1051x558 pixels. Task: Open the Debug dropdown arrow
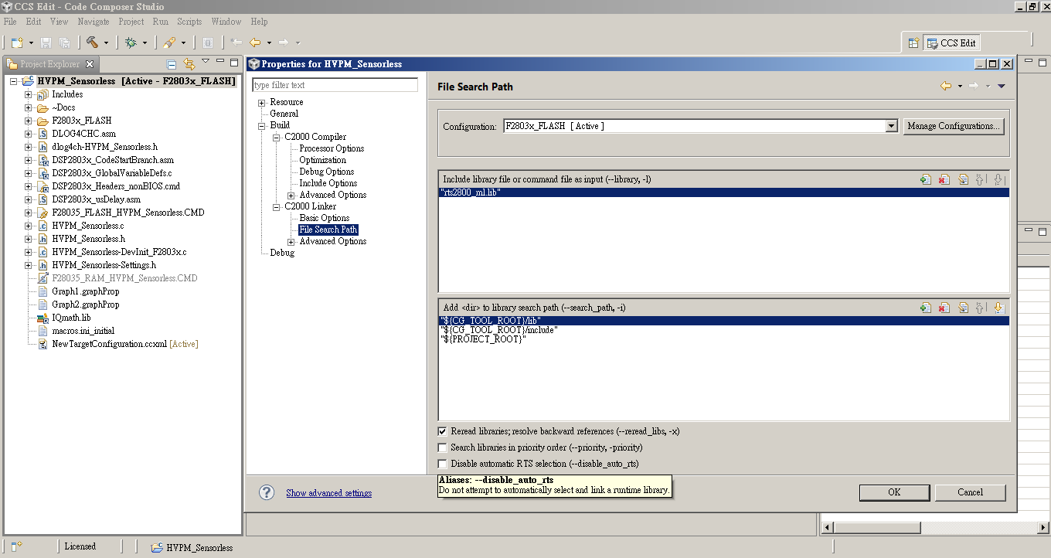point(145,43)
